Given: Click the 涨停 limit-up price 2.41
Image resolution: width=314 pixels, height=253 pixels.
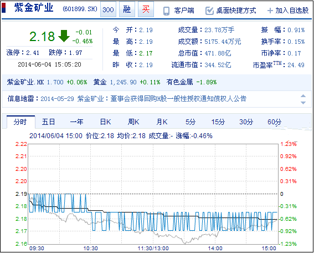Looking at the screenshot, I should tap(33, 53).
